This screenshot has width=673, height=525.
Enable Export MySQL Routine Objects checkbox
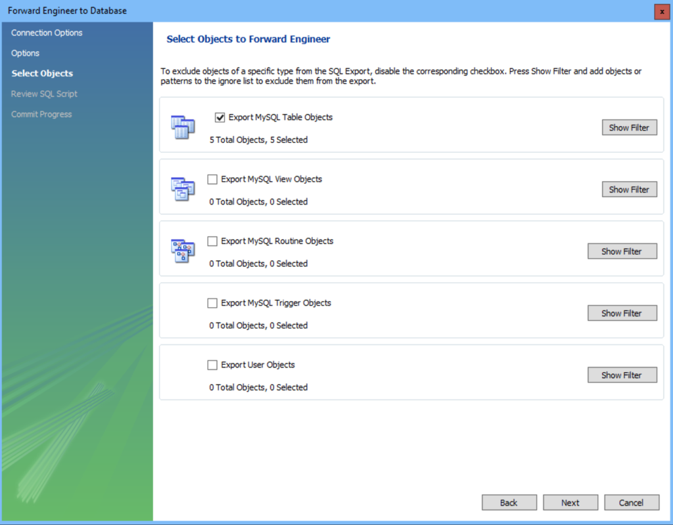click(x=212, y=241)
